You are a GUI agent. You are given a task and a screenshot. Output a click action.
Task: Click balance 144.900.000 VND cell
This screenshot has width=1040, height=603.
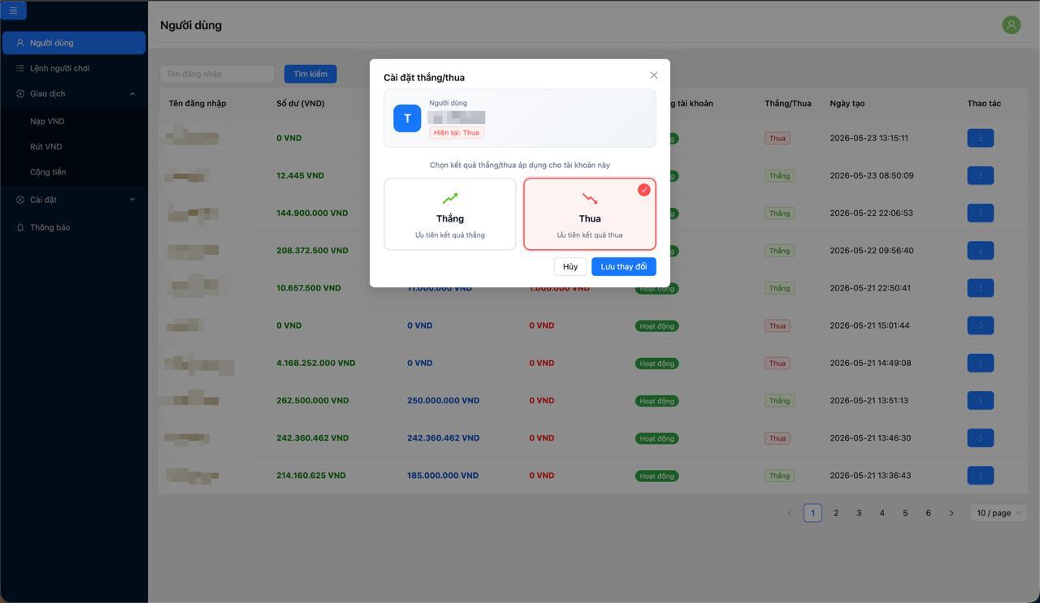click(312, 213)
